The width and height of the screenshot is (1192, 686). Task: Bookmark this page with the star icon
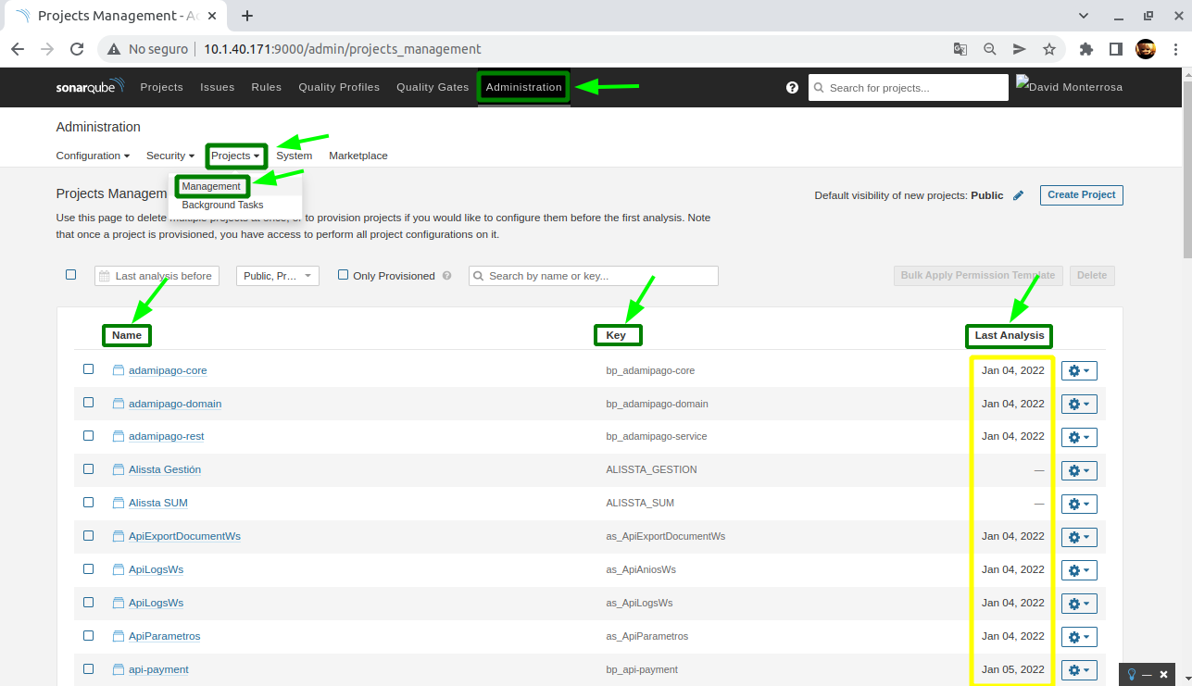tap(1048, 49)
